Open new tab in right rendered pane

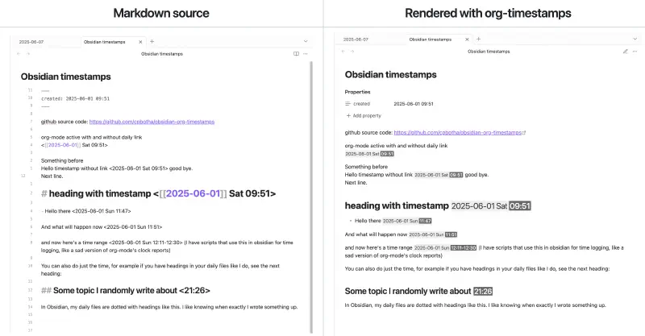(x=477, y=39)
